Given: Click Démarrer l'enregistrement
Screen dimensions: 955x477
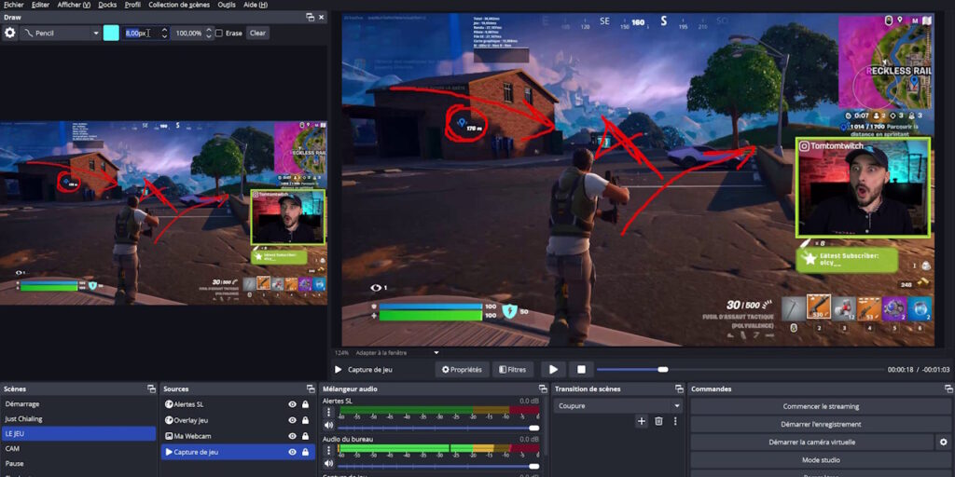Looking at the screenshot, I should click(x=821, y=424).
